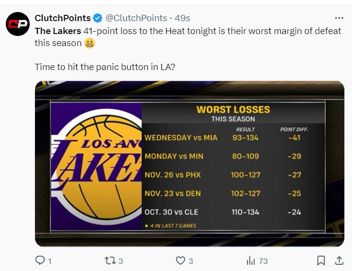Image resolution: width=352 pixels, height=271 pixels.
Task: Click the blue verified badge
Action: 97,18
